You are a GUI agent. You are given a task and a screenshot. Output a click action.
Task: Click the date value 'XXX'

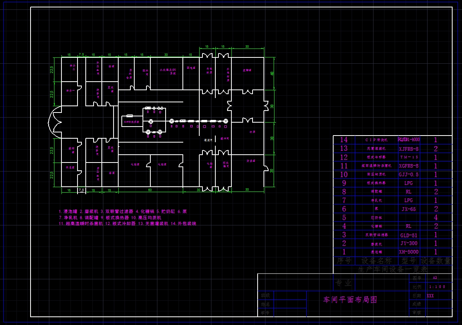tap(430, 296)
